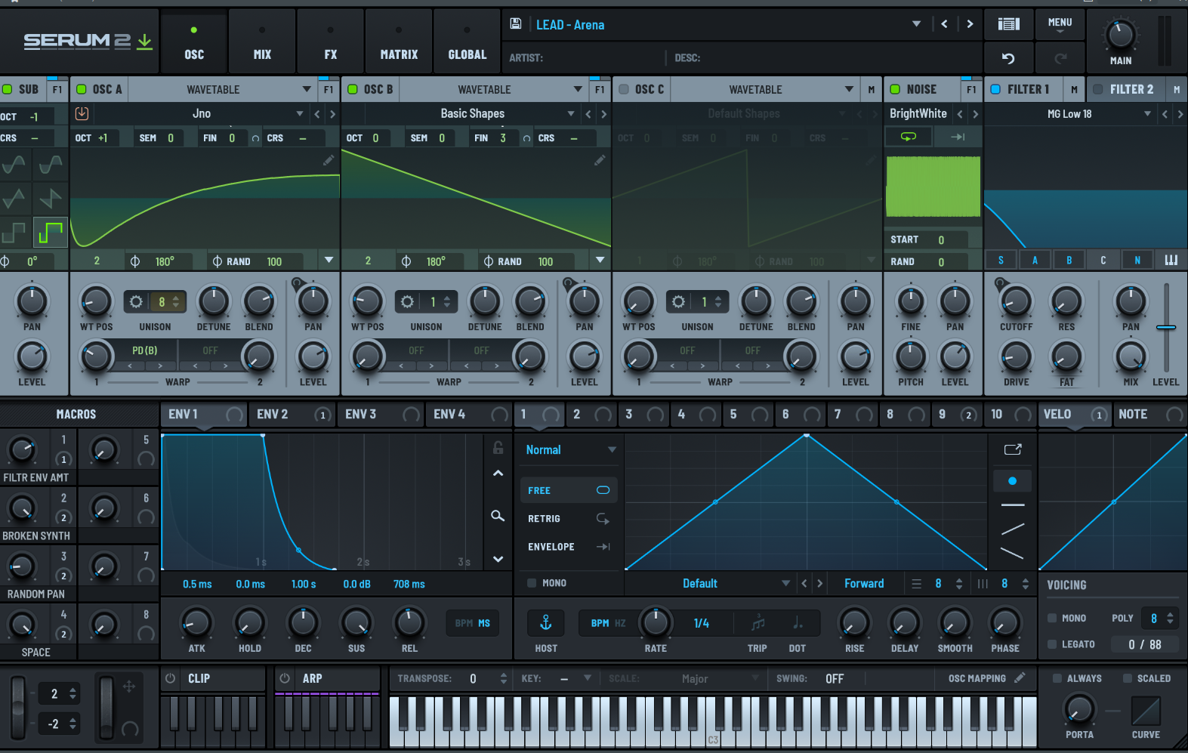Click the OSC B unison settings gear
This screenshot has width=1188, height=753.
click(407, 302)
